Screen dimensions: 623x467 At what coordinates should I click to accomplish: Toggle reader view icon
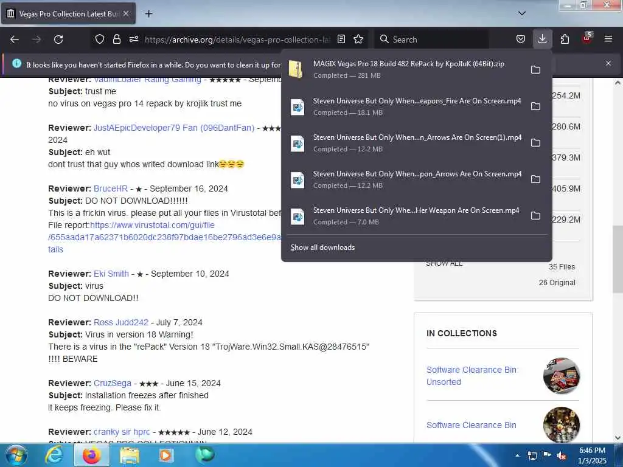[x=341, y=39]
